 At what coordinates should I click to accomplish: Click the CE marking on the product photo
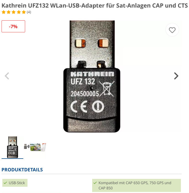(x=79, y=107)
